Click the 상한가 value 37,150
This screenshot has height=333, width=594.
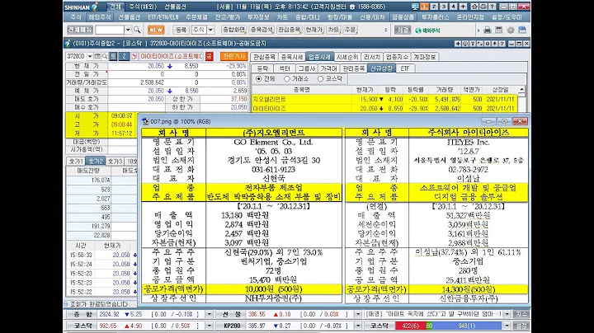point(238,99)
